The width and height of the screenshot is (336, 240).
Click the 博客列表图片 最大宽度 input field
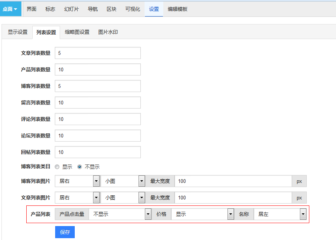point(233,181)
